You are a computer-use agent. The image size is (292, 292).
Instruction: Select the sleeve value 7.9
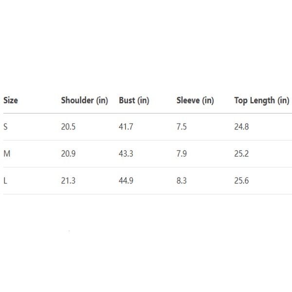click(182, 154)
